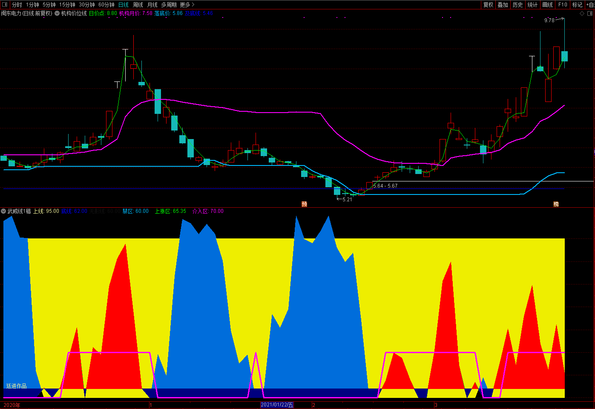Select the 月线 monthly tab
Image resolution: width=595 pixels, height=409 pixels.
coord(152,5)
